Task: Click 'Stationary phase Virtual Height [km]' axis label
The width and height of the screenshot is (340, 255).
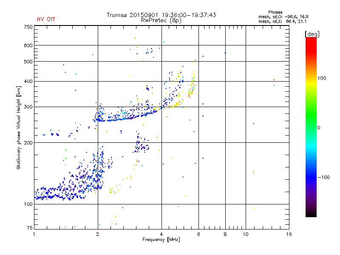Action: (18, 127)
